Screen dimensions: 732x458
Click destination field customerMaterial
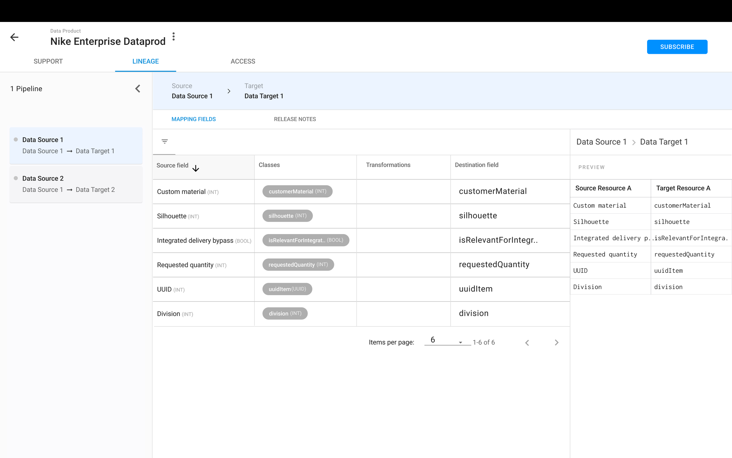point(493,191)
